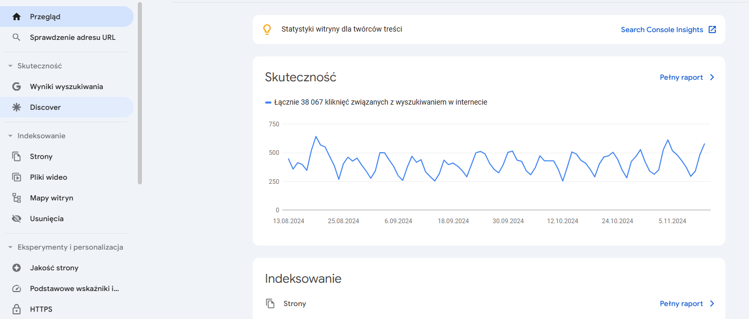
Task: Collapse the Skuteczność section
Action: click(11, 66)
